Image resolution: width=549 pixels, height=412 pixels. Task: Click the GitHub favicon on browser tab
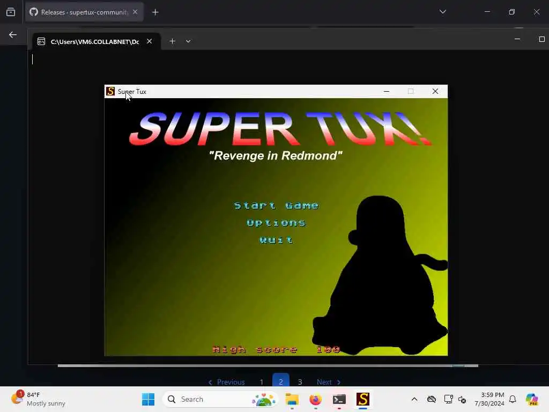click(34, 12)
